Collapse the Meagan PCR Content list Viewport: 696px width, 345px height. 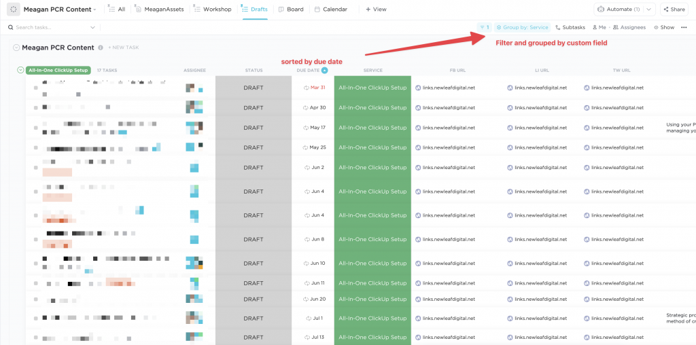click(x=16, y=48)
